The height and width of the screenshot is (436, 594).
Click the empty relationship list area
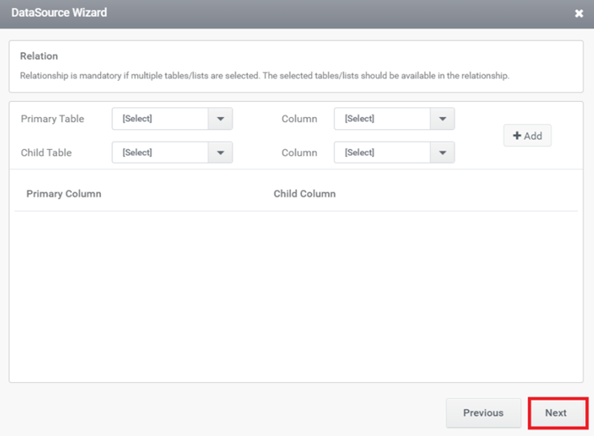[x=297, y=297]
